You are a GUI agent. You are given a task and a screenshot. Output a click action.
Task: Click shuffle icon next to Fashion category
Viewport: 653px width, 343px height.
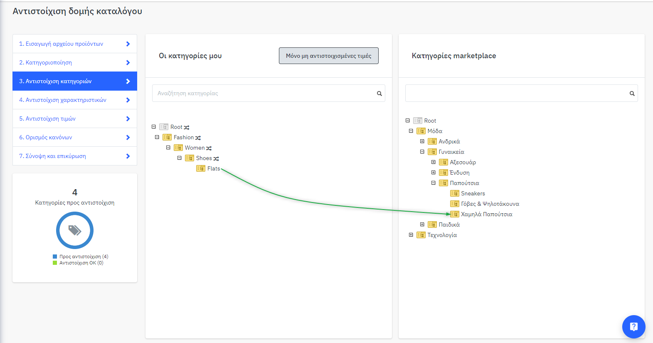tap(198, 138)
